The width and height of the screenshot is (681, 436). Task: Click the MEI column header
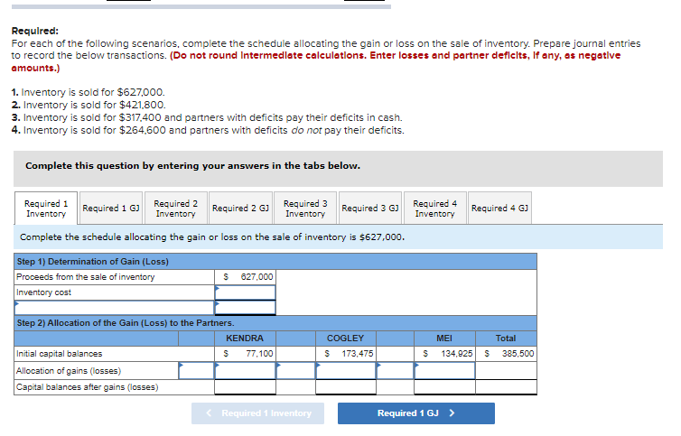coord(444,339)
